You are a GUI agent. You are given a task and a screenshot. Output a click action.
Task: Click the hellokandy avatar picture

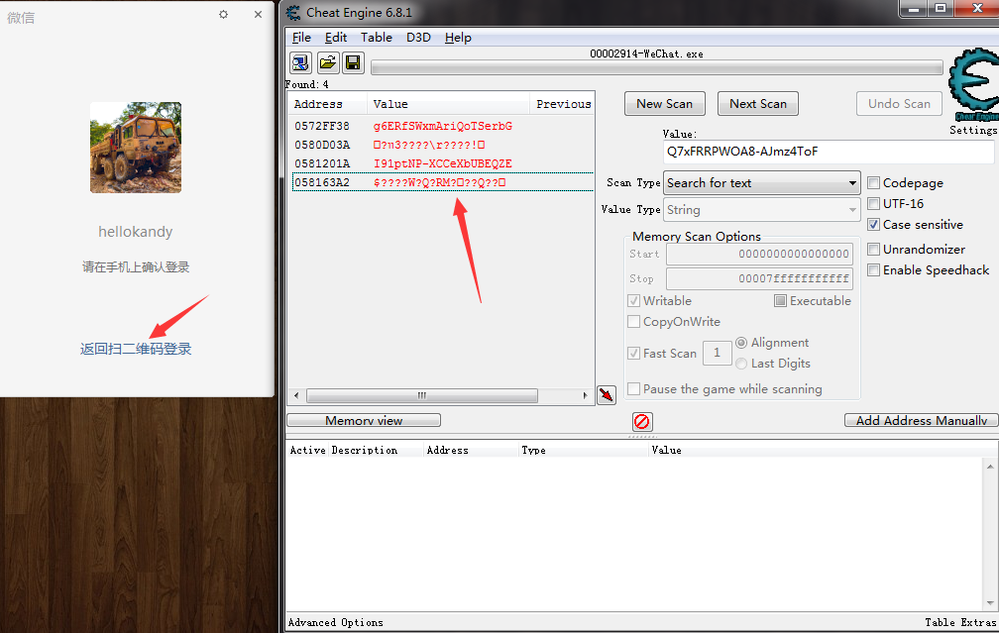click(136, 147)
